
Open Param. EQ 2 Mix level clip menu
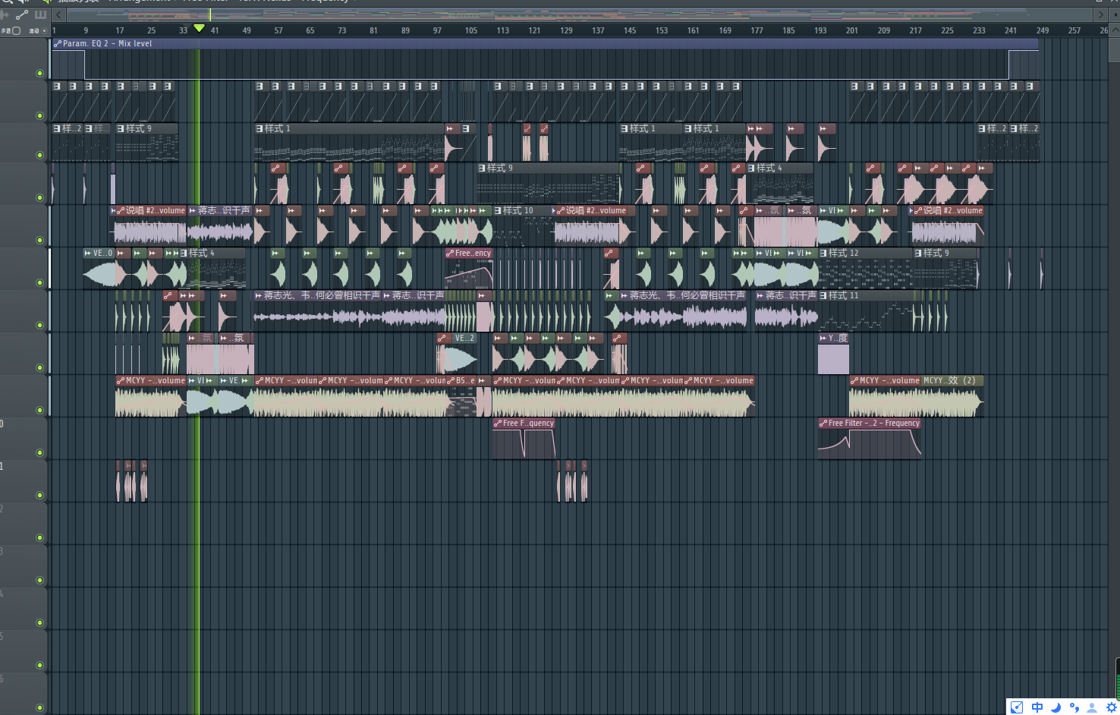click(58, 44)
